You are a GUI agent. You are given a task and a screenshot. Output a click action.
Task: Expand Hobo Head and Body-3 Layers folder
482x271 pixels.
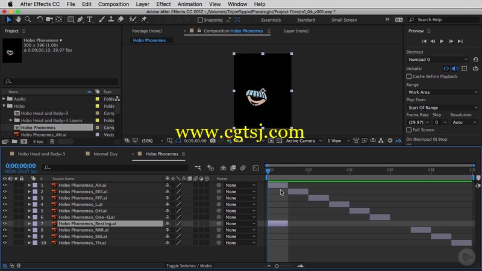click(x=11, y=120)
